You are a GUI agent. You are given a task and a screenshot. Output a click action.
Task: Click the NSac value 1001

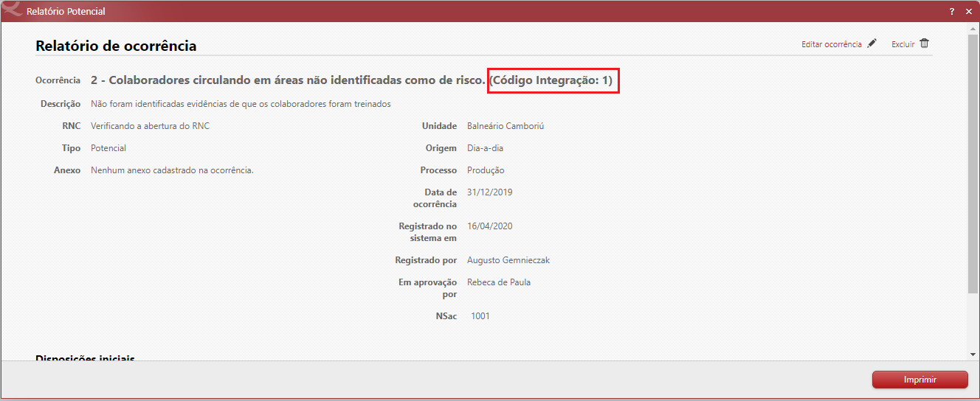click(x=480, y=316)
